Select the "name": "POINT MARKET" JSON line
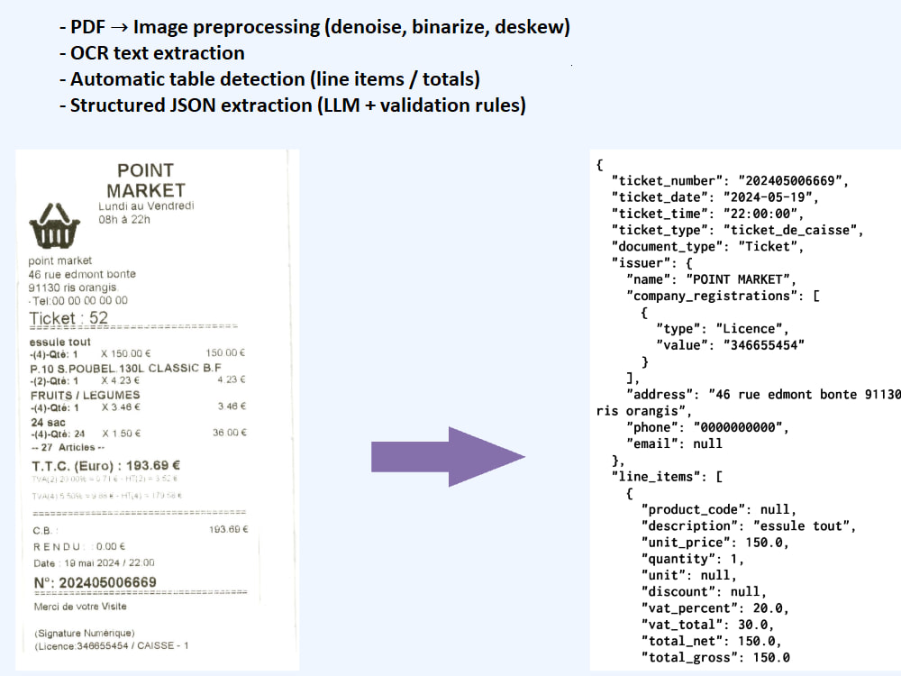 pyautogui.click(x=712, y=279)
